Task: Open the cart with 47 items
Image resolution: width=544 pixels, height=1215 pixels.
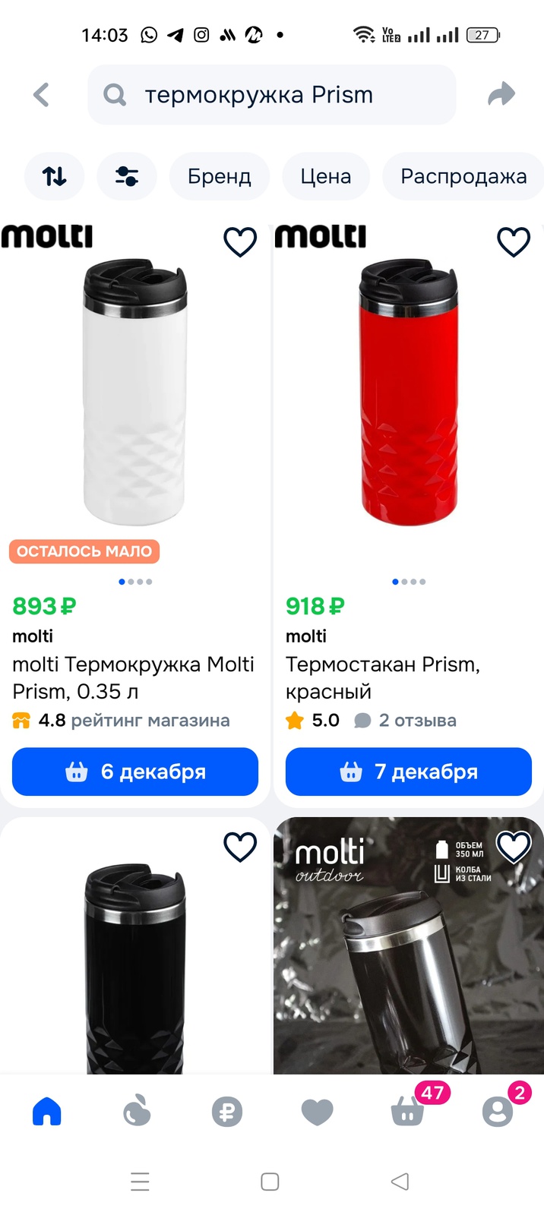Action: 408,1112
